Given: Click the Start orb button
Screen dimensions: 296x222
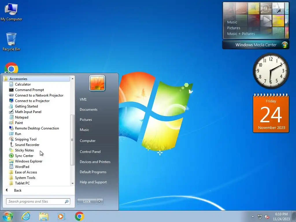Looking at the screenshot, I should pyautogui.click(x=8, y=216).
